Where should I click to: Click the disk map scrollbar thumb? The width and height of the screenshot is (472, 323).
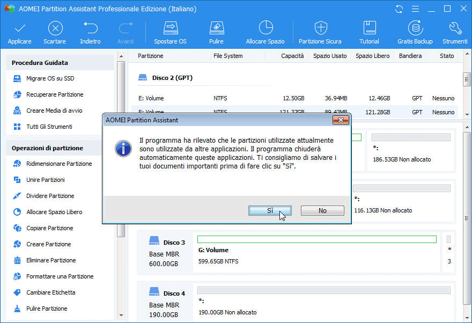coord(467,218)
